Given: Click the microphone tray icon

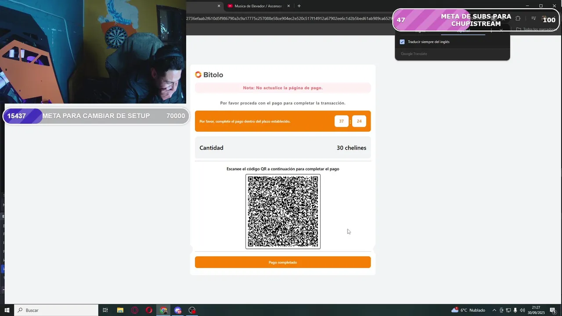Looking at the screenshot, I should pyautogui.click(x=515, y=310).
